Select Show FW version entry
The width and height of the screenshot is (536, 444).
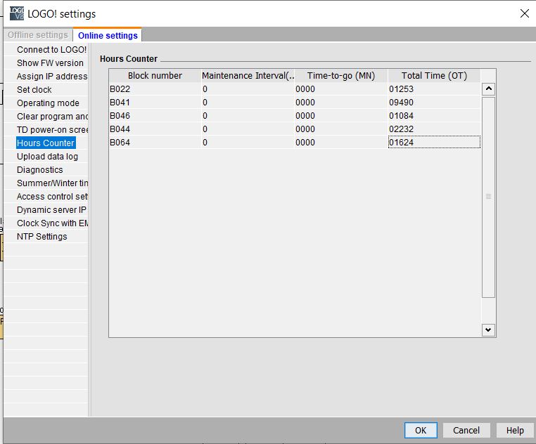coord(50,63)
